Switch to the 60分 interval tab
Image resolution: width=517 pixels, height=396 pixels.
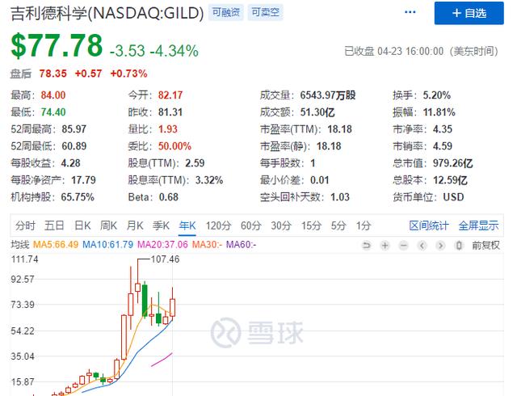coord(251,225)
